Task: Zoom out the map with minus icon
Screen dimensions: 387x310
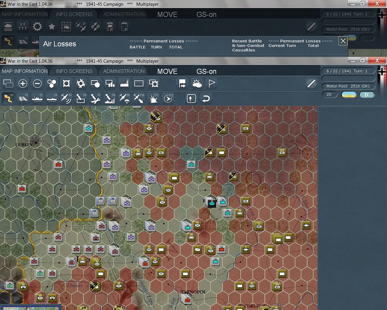Action: coord(37,84)
